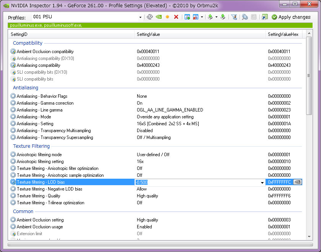Select Texture filtering - Quality row
Image resolution: width=321 pixels, height=252 pixels.
(156, 196)
